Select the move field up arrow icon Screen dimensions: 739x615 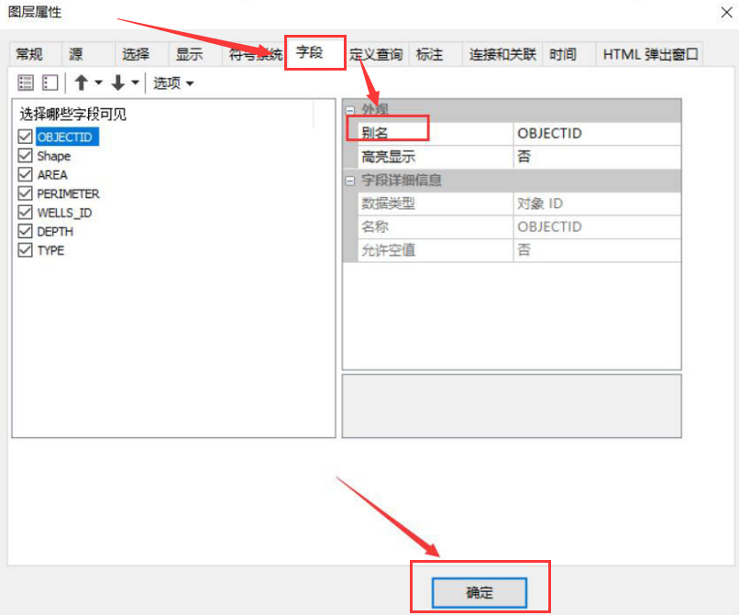pyautogui.click(x=81, y=82)
